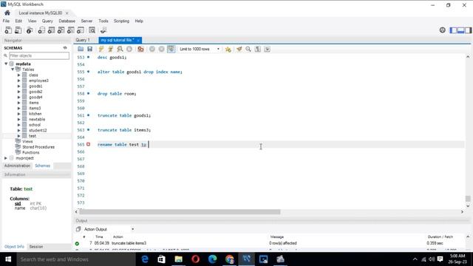This screenshot has height=266, width=473.
Task: Create new table toolbar icon
Action: tap(51, 30)
